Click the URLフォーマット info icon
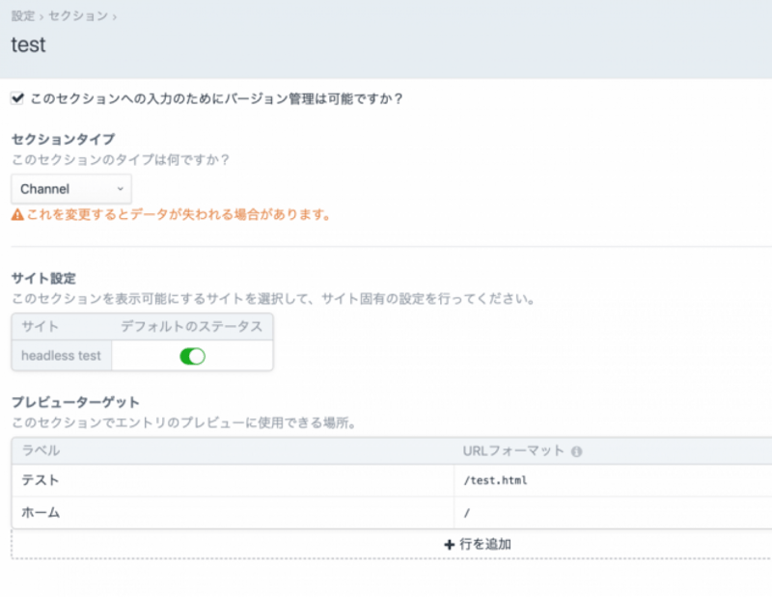The image size is (772, 597). pos(576,451)
